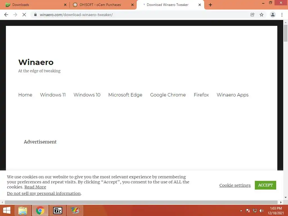
Task: Click the scroll right arrow
Action: [x=281, y=202]
